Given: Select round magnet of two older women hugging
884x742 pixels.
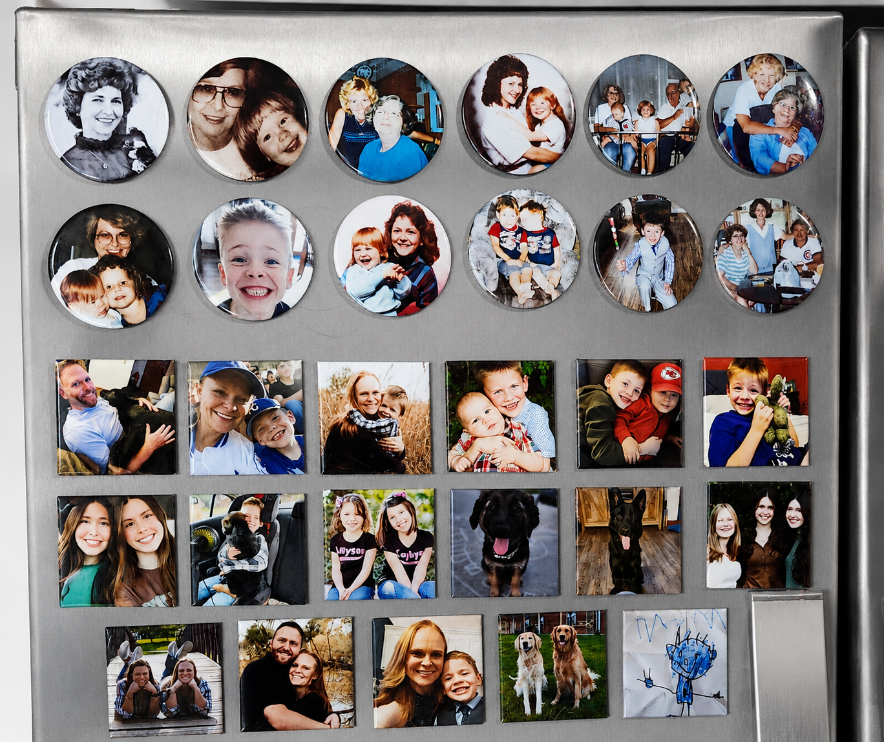Looking at the screenshot, I should click(768, 114).
